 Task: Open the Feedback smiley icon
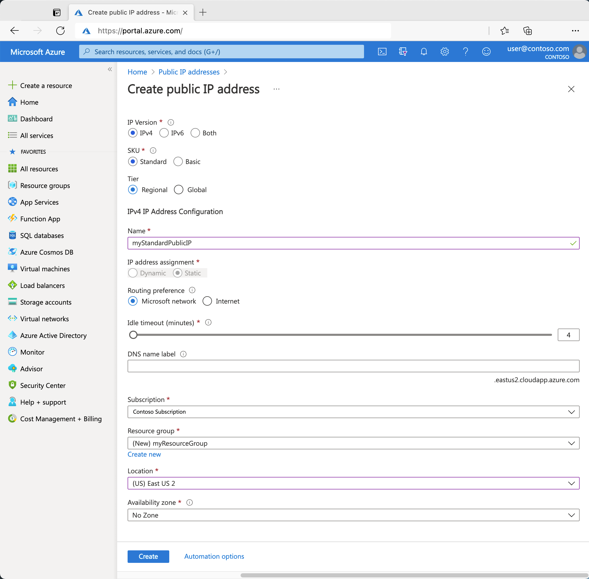coord(486,52)
